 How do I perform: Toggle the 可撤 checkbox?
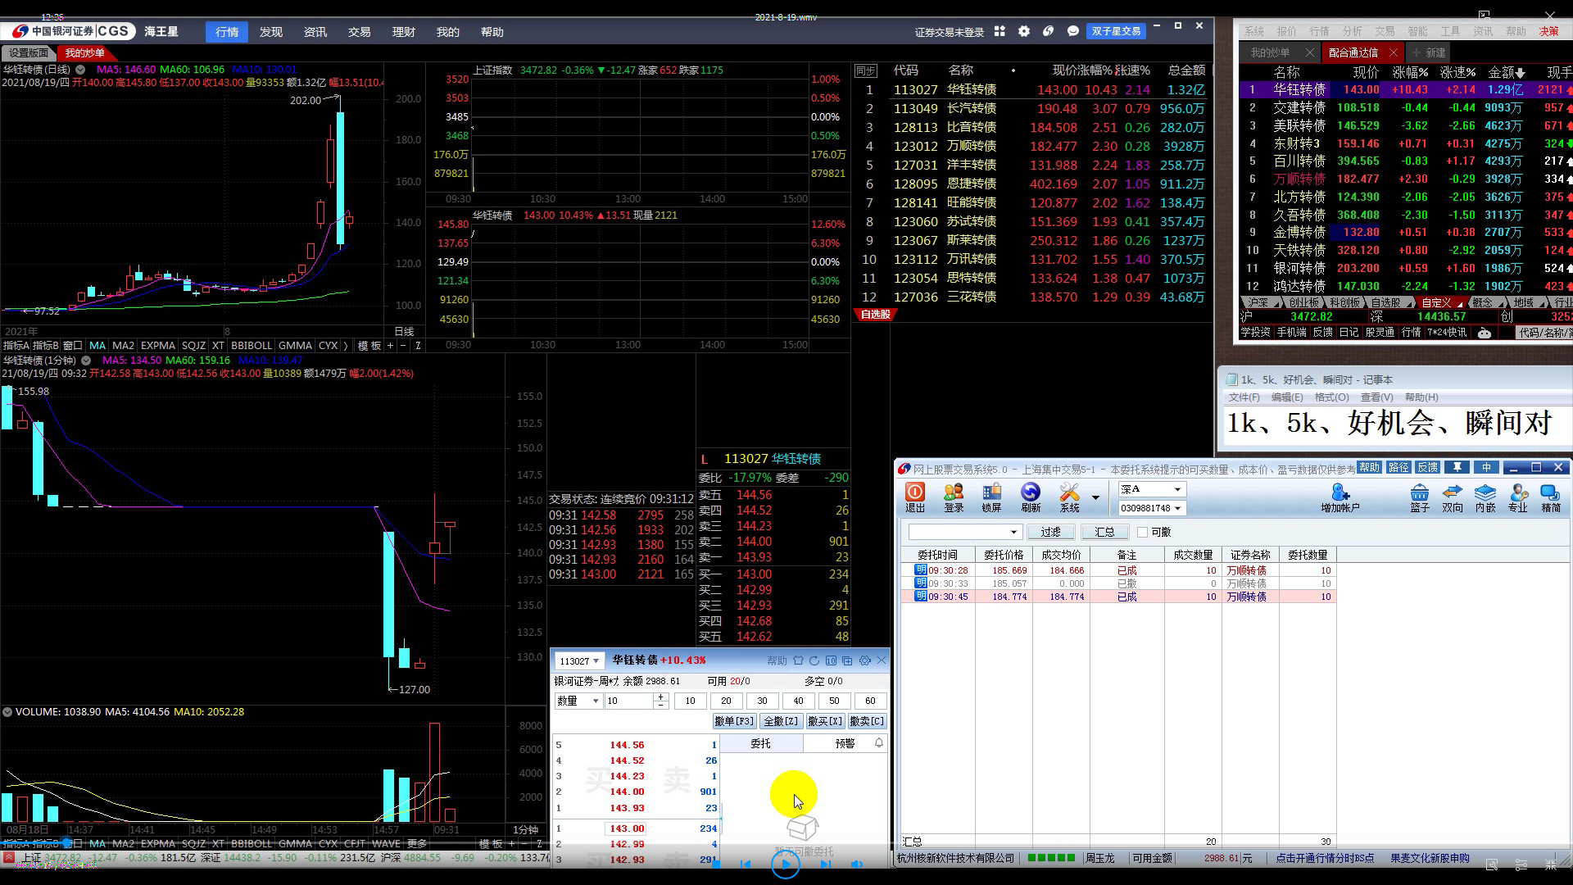(x=1142, y=532)
